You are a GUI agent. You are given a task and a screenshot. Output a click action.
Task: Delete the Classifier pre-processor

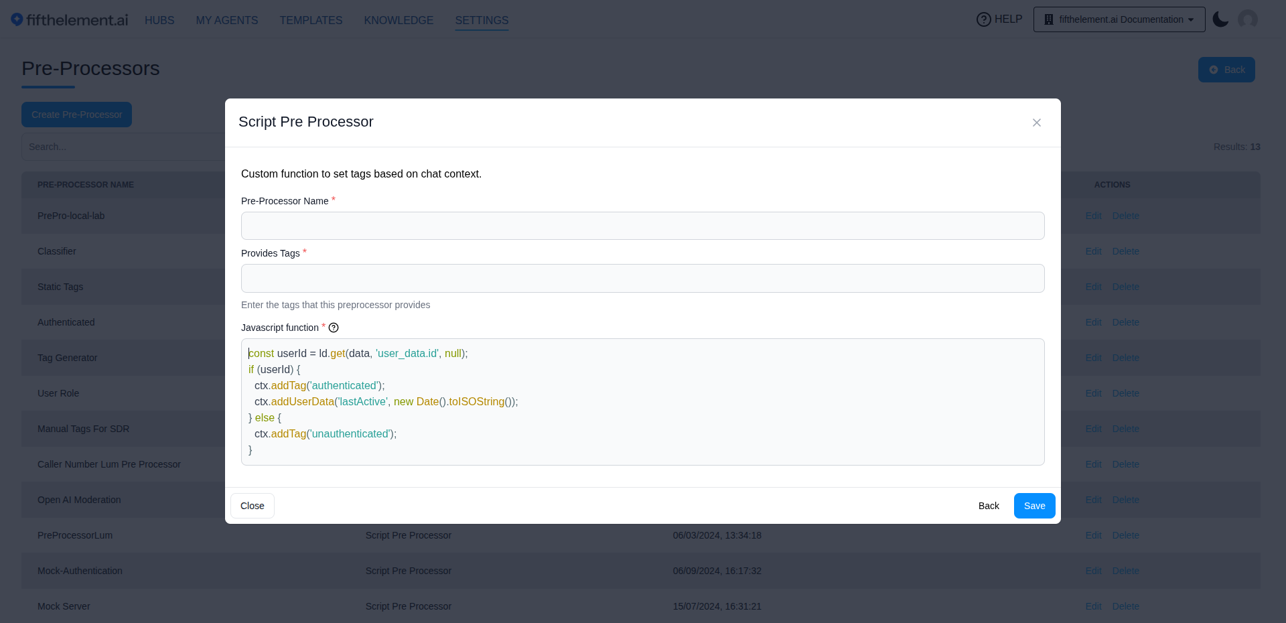tap(1126, 251)
